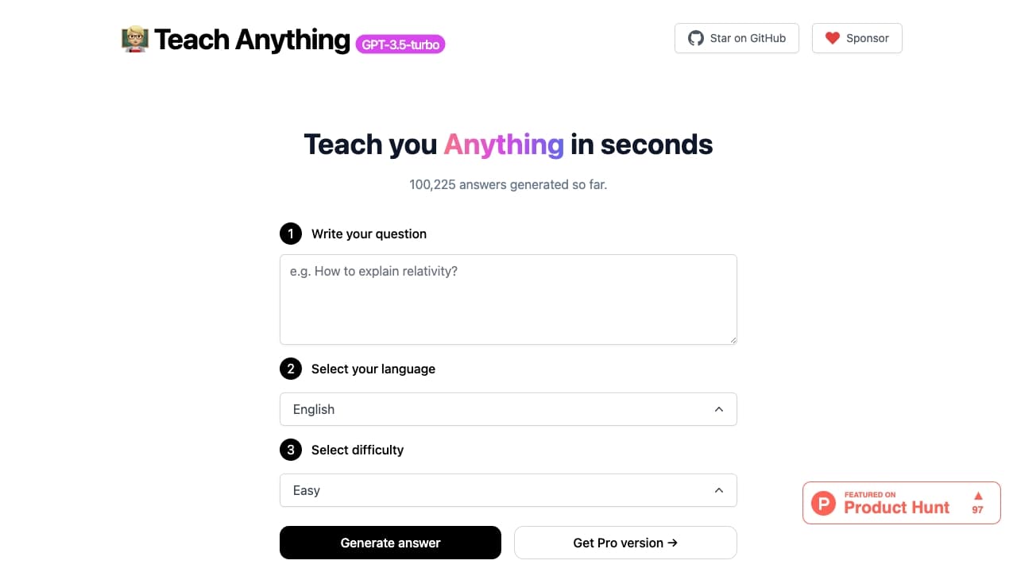Click the textarea resize handle
1017x572 pixels.
pos(733,340)
